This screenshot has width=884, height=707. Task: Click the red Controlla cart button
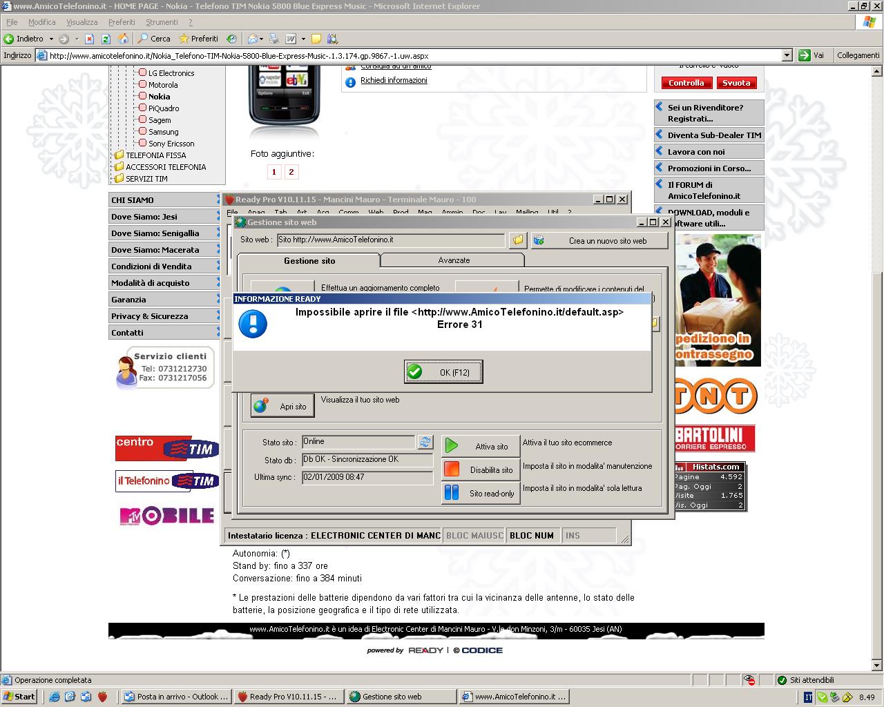pos(686,83)
